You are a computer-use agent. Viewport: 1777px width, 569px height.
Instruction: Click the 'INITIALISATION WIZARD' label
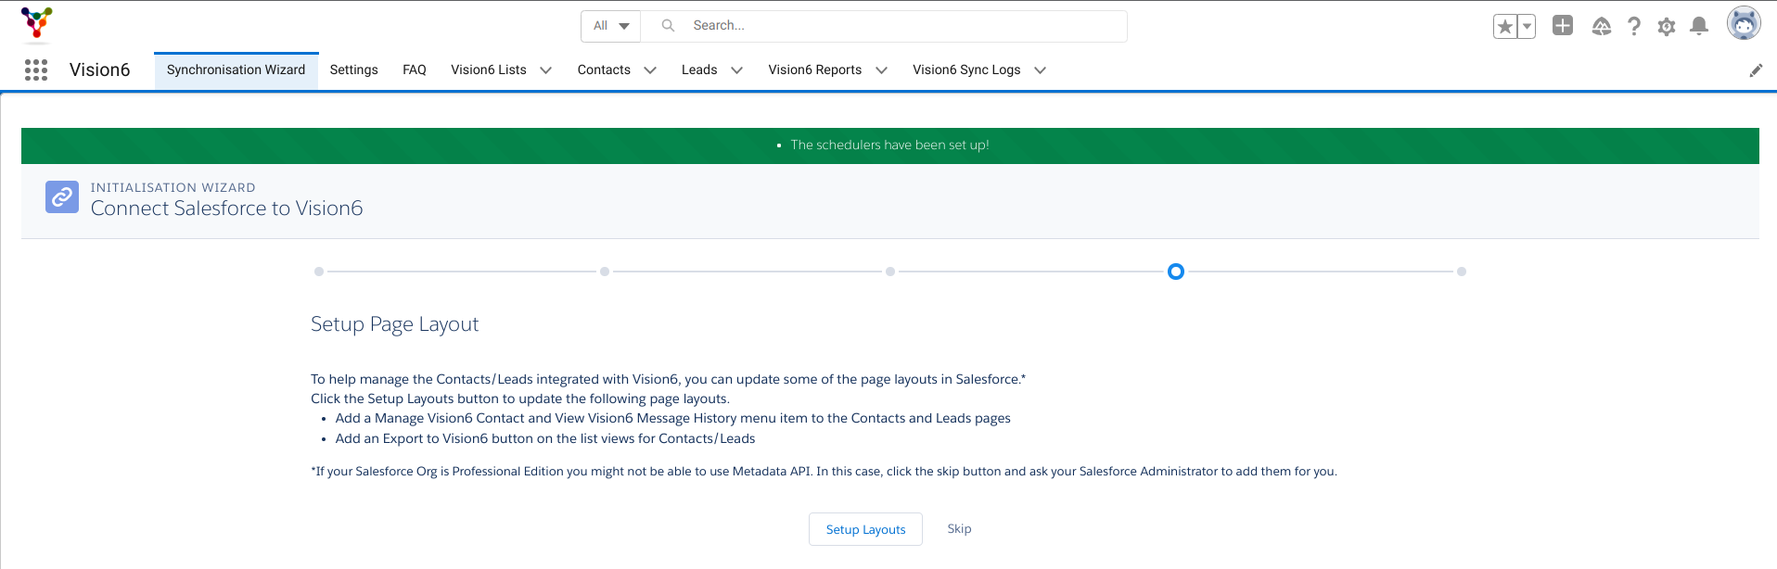[173, 187]
